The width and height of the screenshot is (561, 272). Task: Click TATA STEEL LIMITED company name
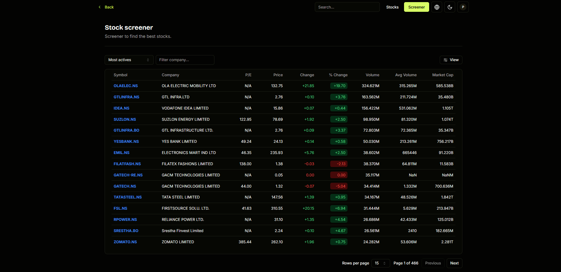(181, 197)
